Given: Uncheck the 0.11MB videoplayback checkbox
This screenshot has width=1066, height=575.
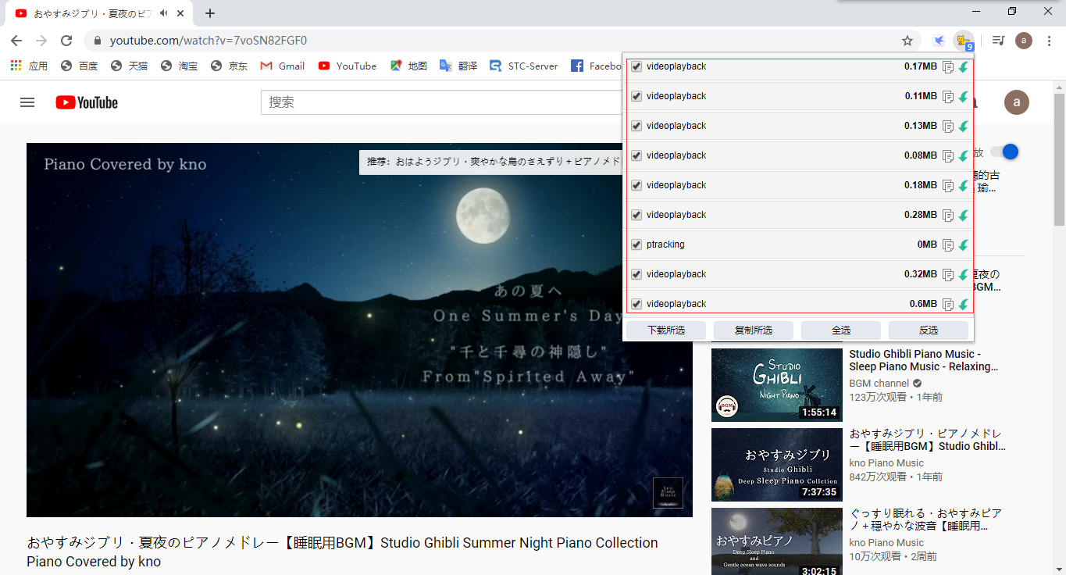Looking at the screenshot, I should 636,96.
